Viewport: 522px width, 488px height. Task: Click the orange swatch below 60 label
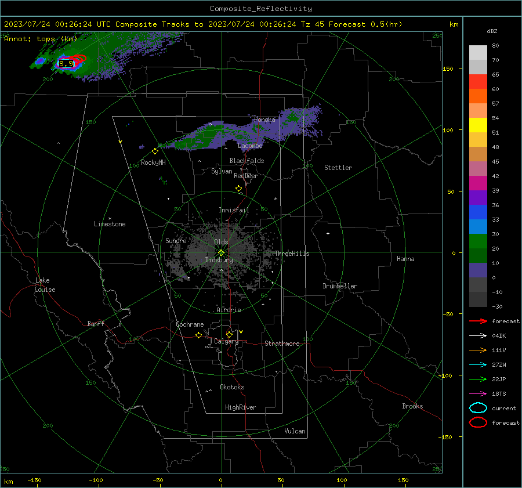pos(478,96)
